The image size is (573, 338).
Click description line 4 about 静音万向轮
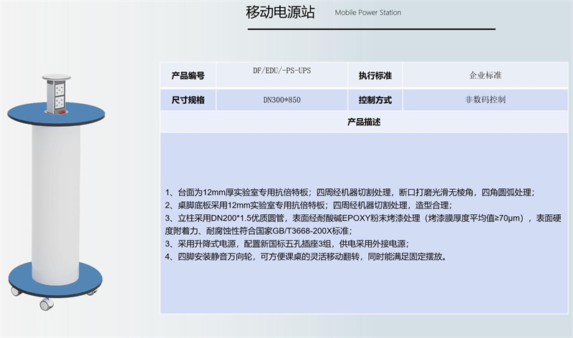click(x=306, y=256)
